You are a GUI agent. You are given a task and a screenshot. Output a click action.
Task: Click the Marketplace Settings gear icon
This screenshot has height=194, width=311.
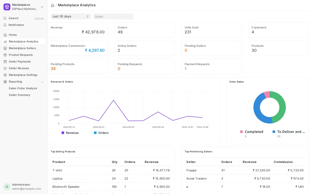coord(5,75)
